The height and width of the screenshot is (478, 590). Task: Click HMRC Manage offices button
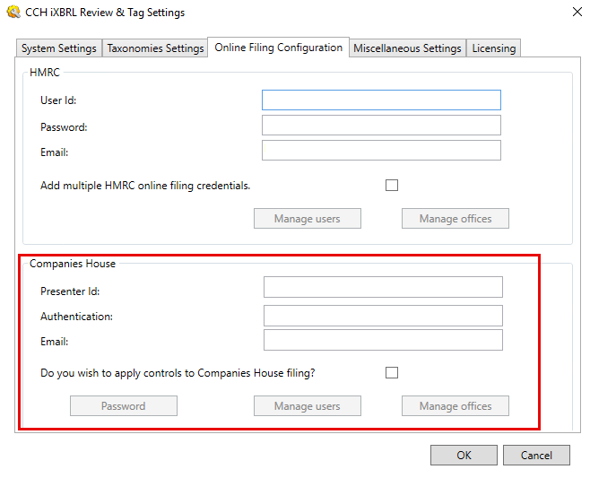(456, 218)
